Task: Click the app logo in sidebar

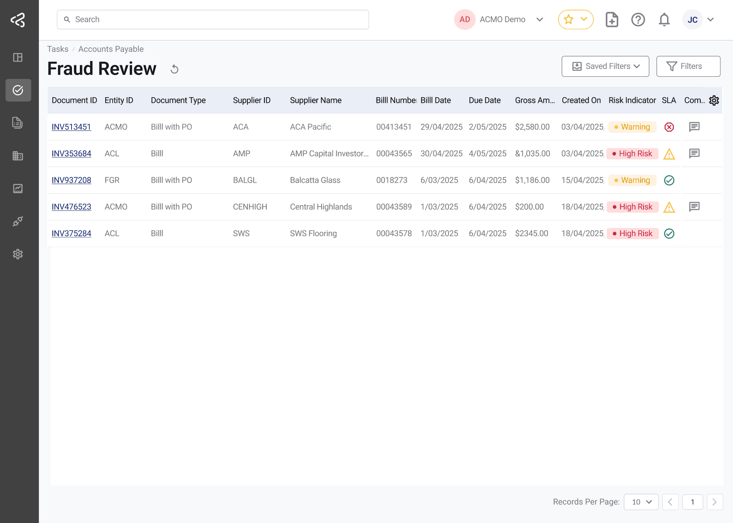Action: coord(18,20)
